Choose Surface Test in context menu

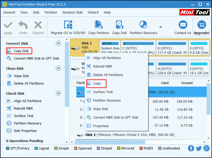pos(116,92)
